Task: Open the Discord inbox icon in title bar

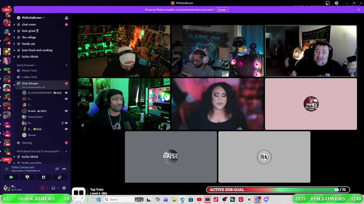Action: click(328, 3)
